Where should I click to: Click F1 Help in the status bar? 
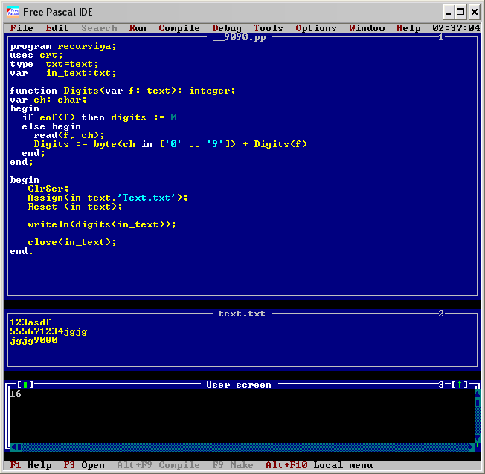point(30,465)
